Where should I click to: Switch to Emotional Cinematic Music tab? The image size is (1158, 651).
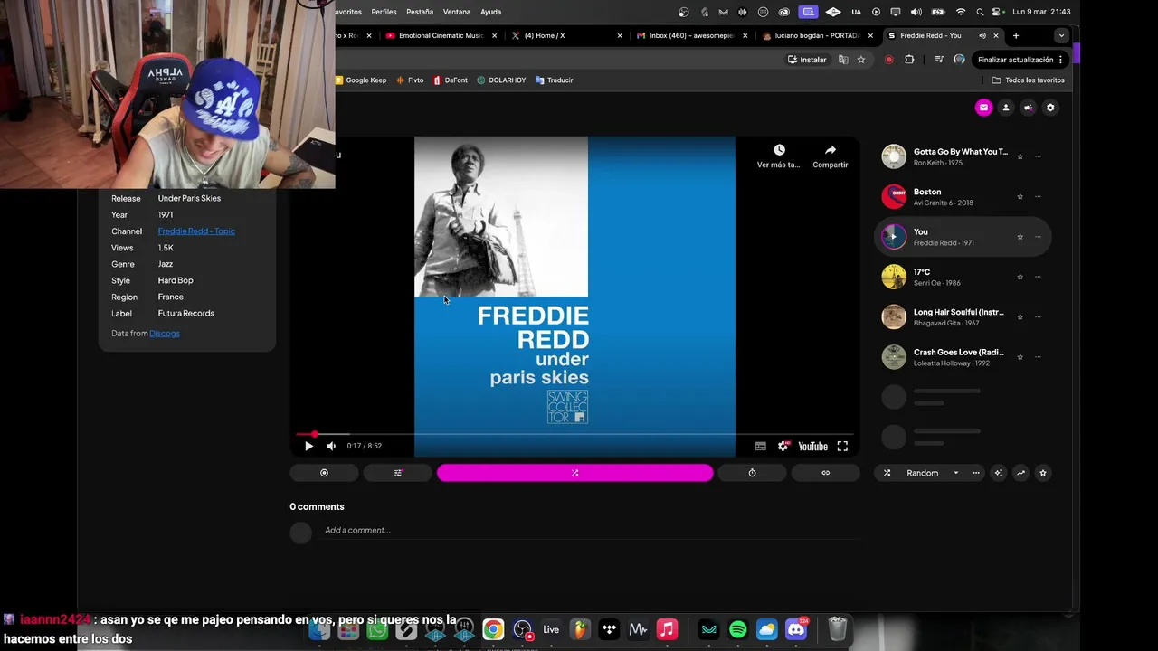[x=441, y=35]
